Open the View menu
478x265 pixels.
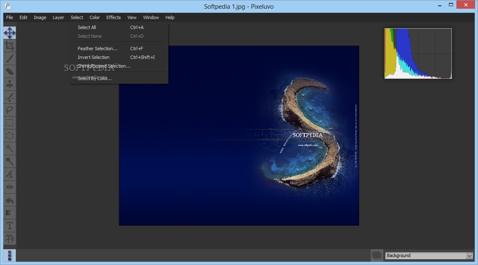click(x=132, y=17)
